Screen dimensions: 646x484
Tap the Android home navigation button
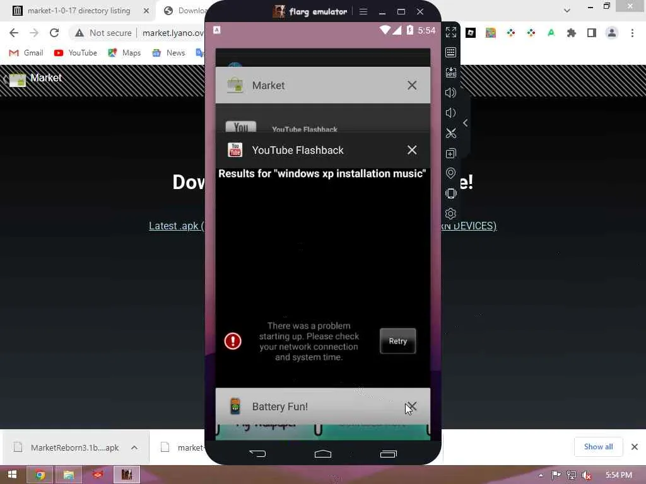(322, 454)
